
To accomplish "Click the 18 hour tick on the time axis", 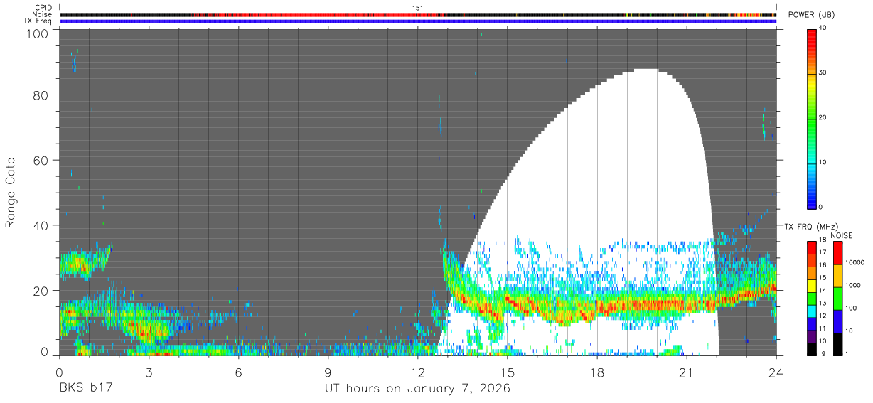I will 596,372.
